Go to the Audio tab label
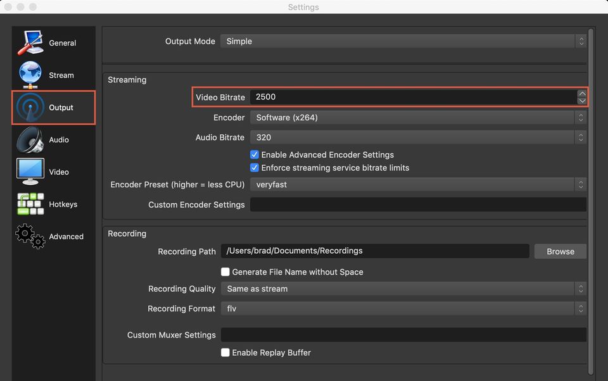608x381 pixels. [x=59, y=140]
